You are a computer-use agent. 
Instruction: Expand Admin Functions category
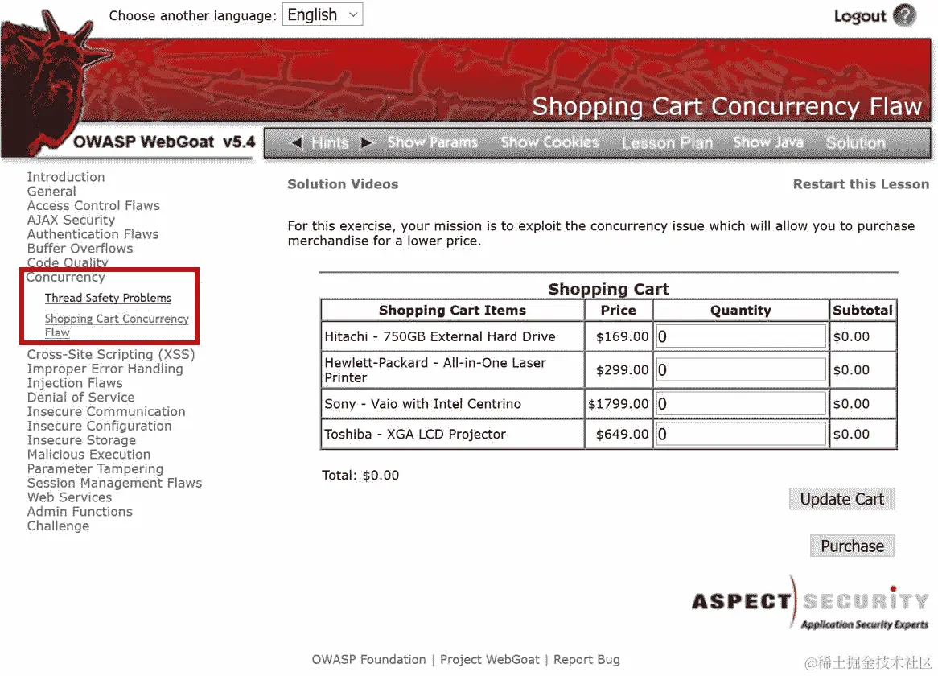tap(80, 512)
